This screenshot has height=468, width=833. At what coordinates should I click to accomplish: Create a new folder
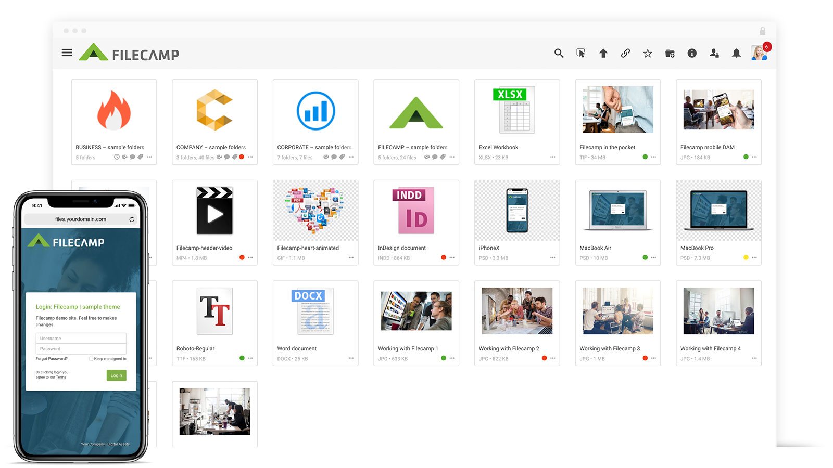point(670,54)
